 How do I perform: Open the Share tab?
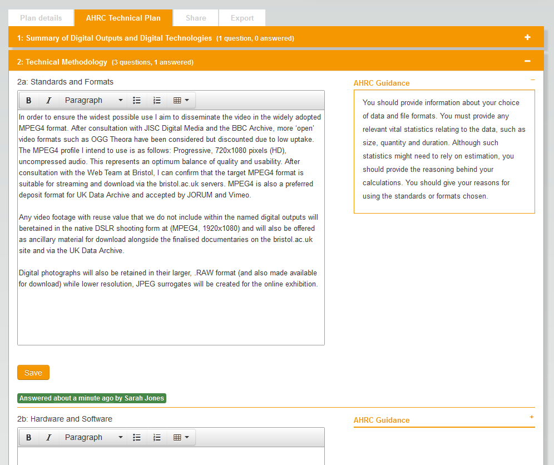[196, 18]
